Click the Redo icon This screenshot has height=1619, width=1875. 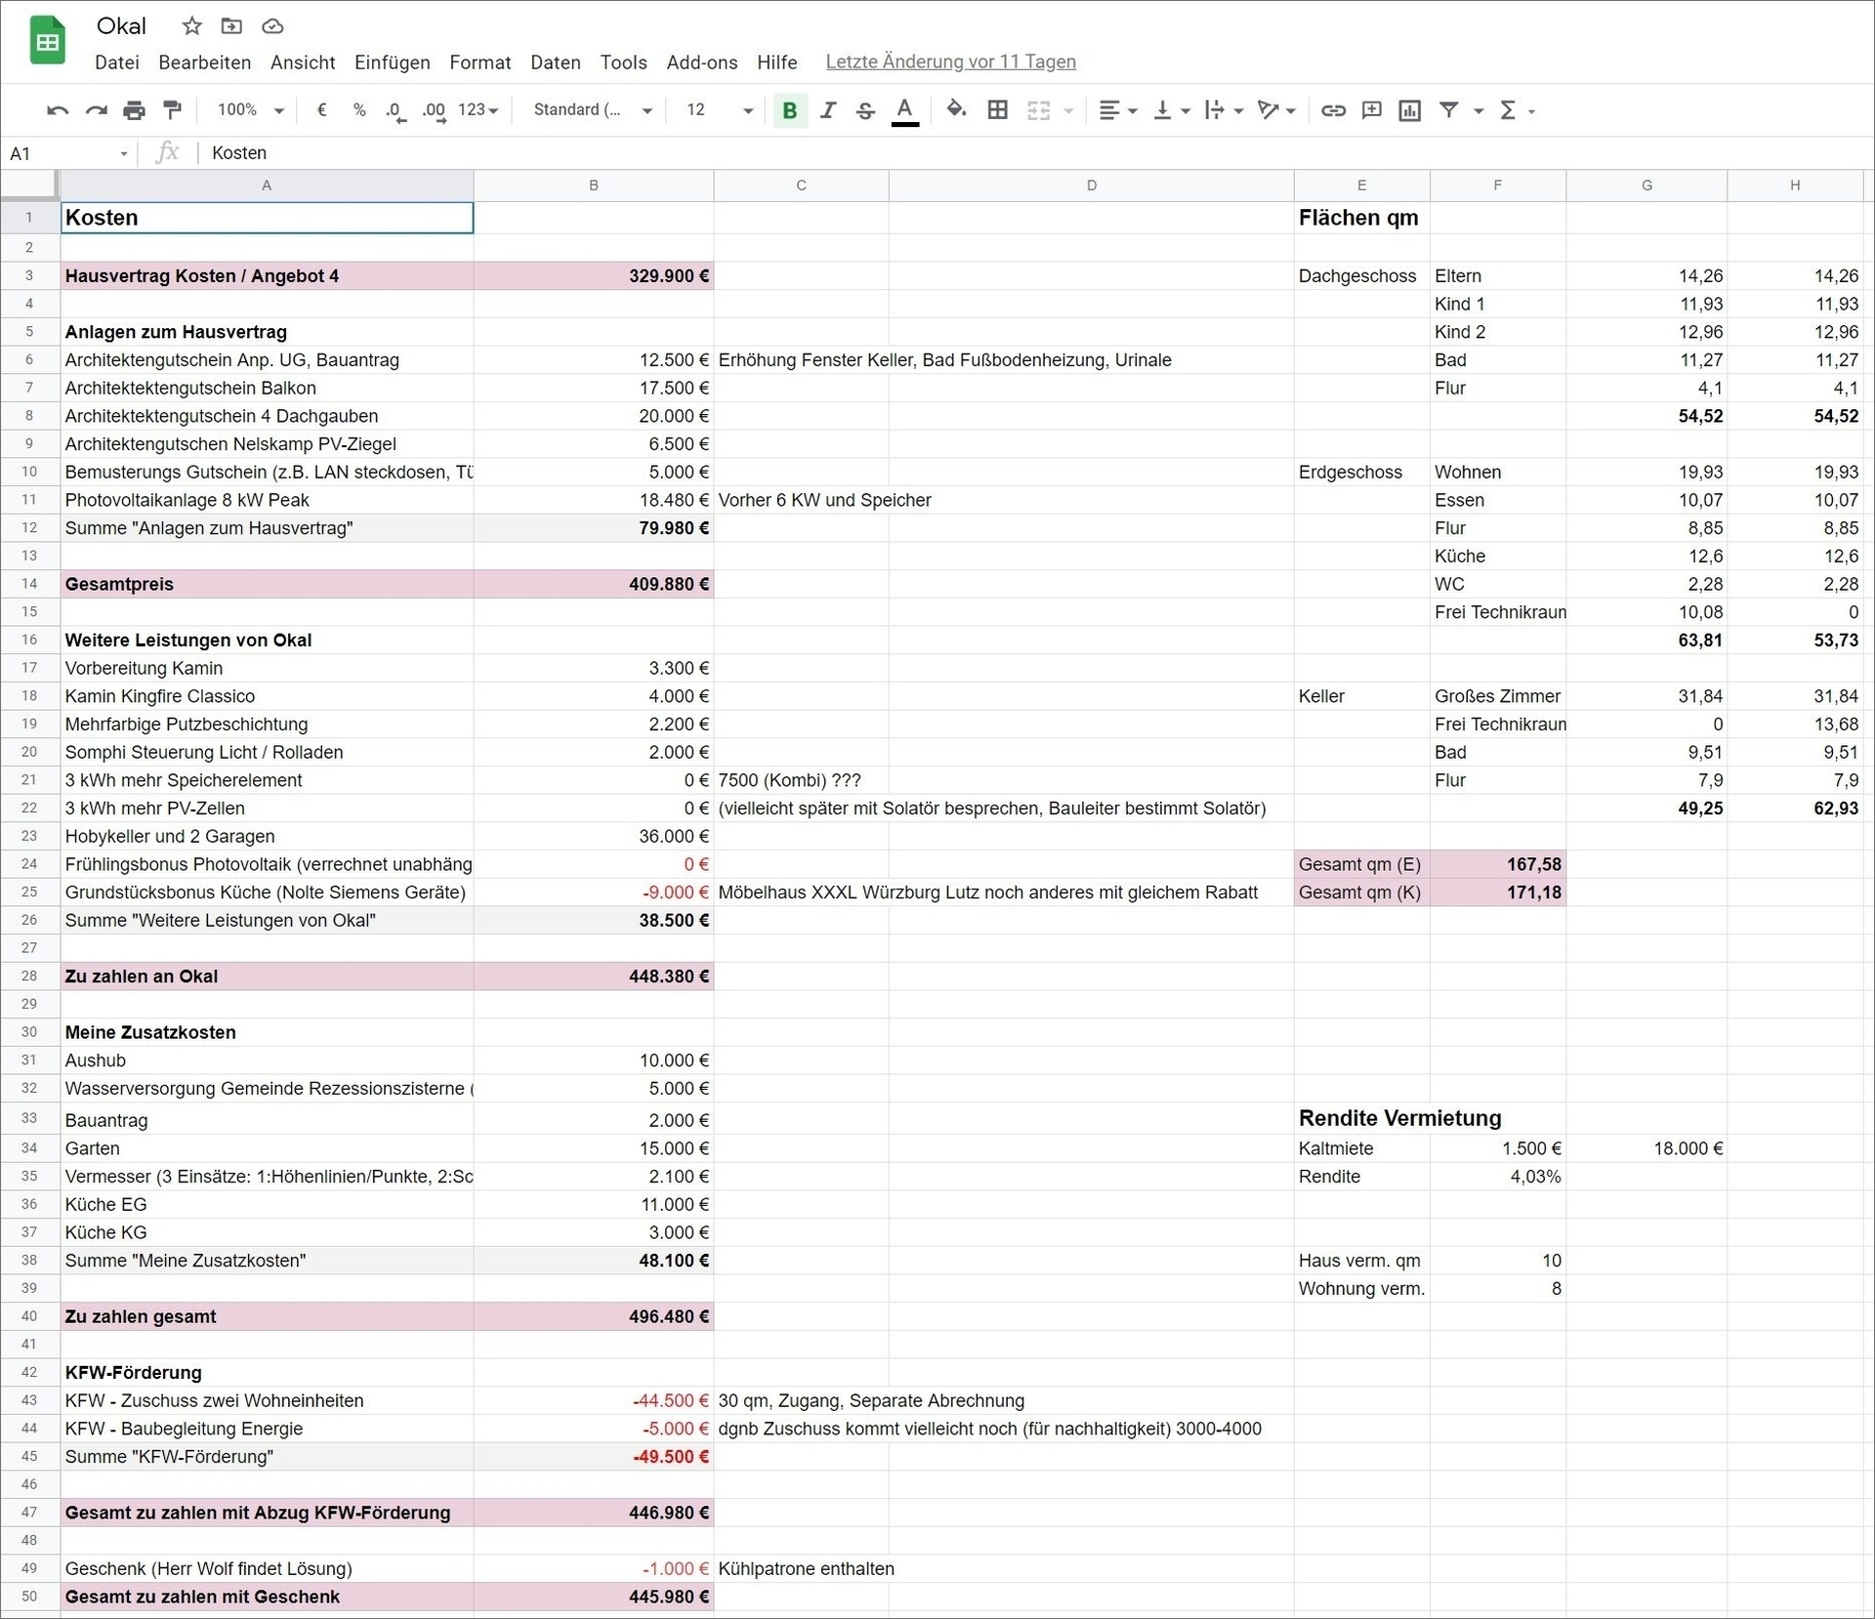[x=96, y=110]
